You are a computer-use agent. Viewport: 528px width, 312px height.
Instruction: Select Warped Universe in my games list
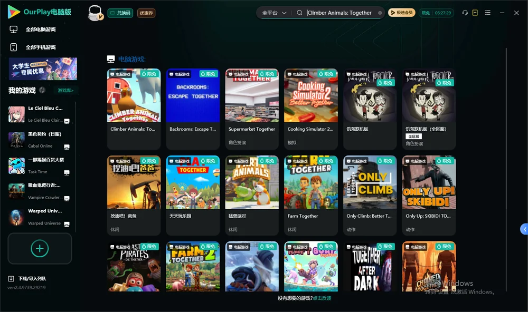coord(40,217)
